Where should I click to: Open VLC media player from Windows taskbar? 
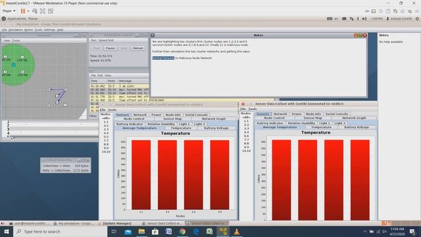(237, 231)
